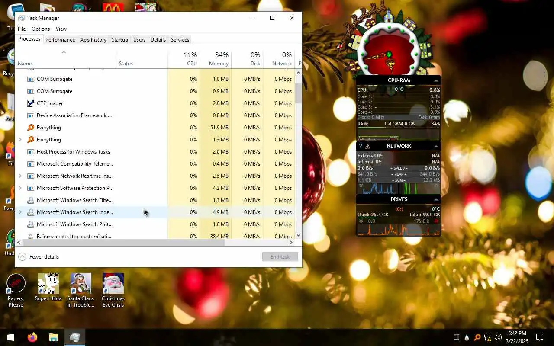Click Microsoft Windows Search Protocol icon
Viewport: 554px width, 346px height.
click(31, 224)
